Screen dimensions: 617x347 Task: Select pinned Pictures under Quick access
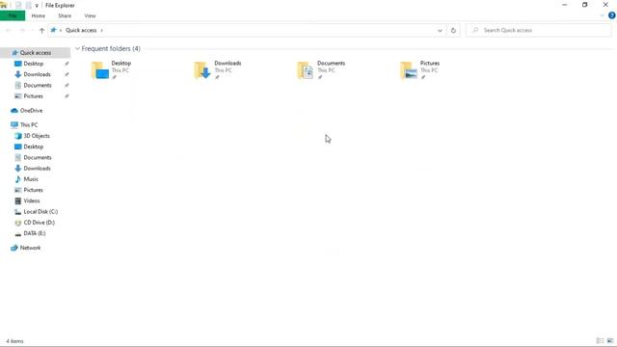33,96
